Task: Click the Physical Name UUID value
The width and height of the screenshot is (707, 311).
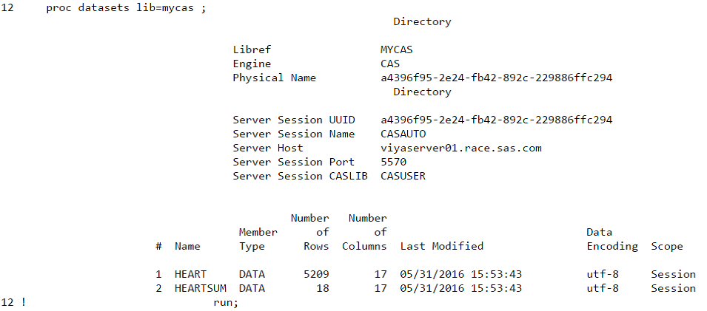Action: pyautogui.click(x=496, y=78)
